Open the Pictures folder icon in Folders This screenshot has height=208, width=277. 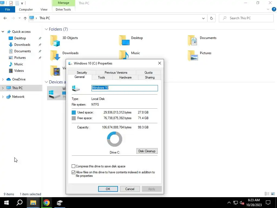coord(193,56)
